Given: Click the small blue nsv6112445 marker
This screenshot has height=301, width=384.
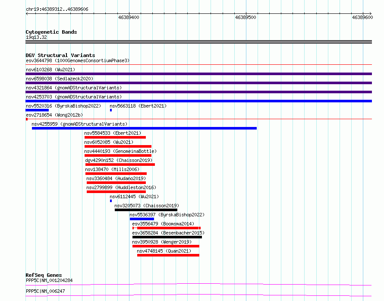Looking at the screenshot, I should (111, 201).
